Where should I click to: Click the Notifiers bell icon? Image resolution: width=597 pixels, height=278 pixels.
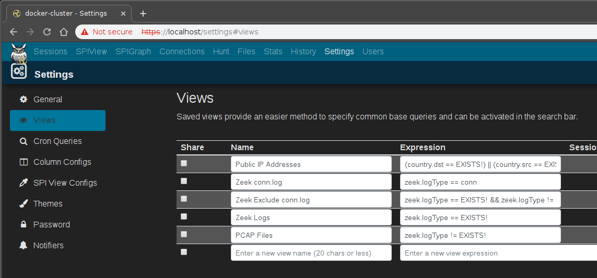[x=24, y=245]
